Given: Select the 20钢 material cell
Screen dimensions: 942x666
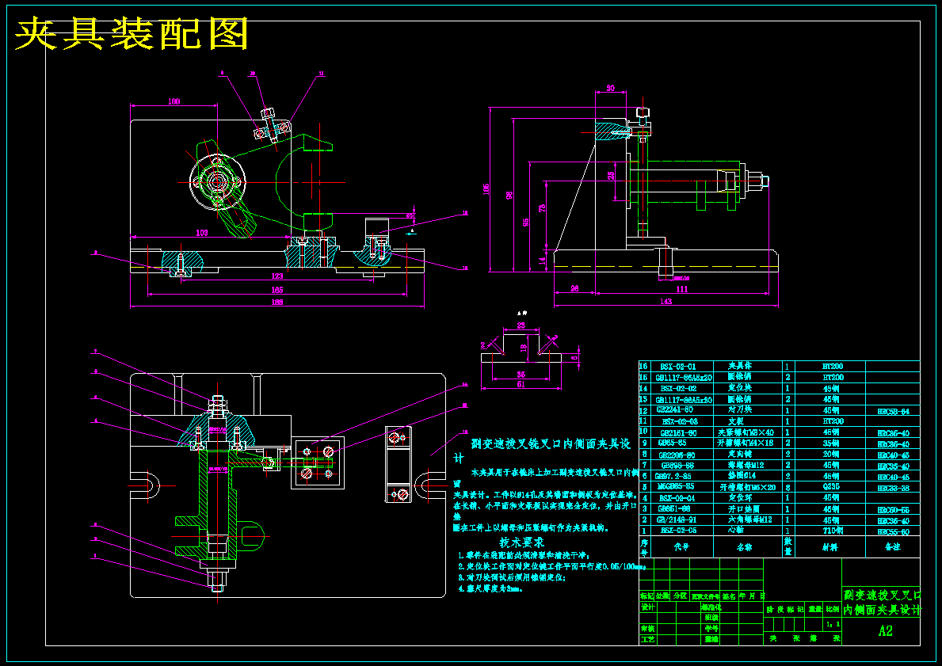Looking at the screenshot, I should pos(831,454).
